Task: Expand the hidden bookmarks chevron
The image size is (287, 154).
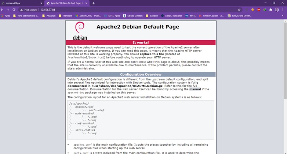Action: tap(283, 16)
